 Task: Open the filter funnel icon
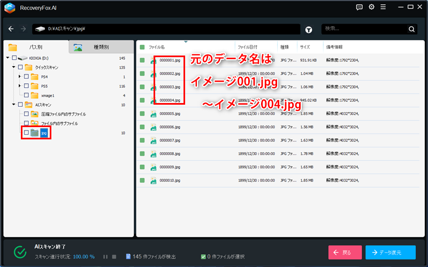[x=309, y=29]
